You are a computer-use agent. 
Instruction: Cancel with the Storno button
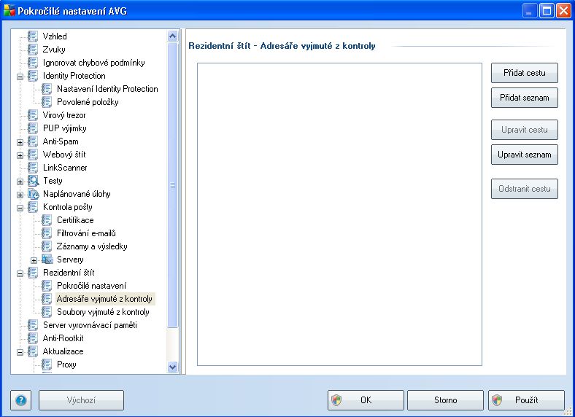tap(446, 400)
